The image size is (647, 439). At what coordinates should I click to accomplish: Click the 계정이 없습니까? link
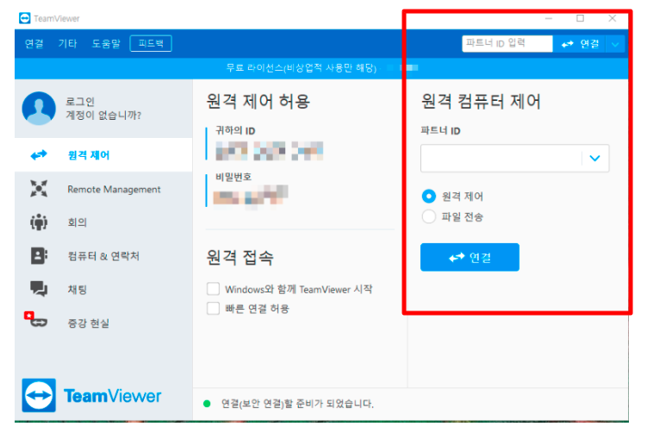pyautogui.click(x=103, y=115)
